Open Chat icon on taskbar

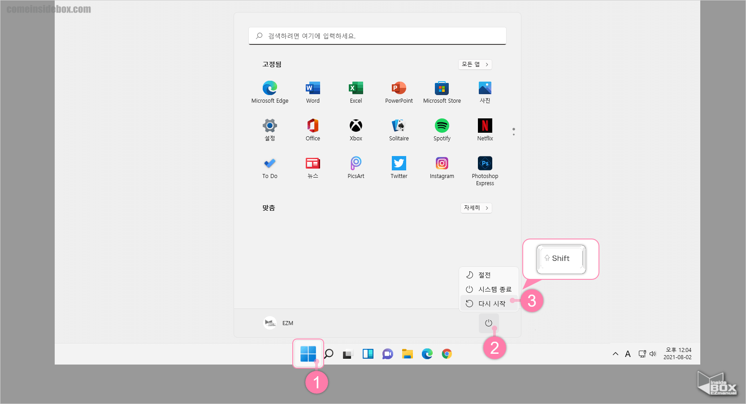pos(388,354)
